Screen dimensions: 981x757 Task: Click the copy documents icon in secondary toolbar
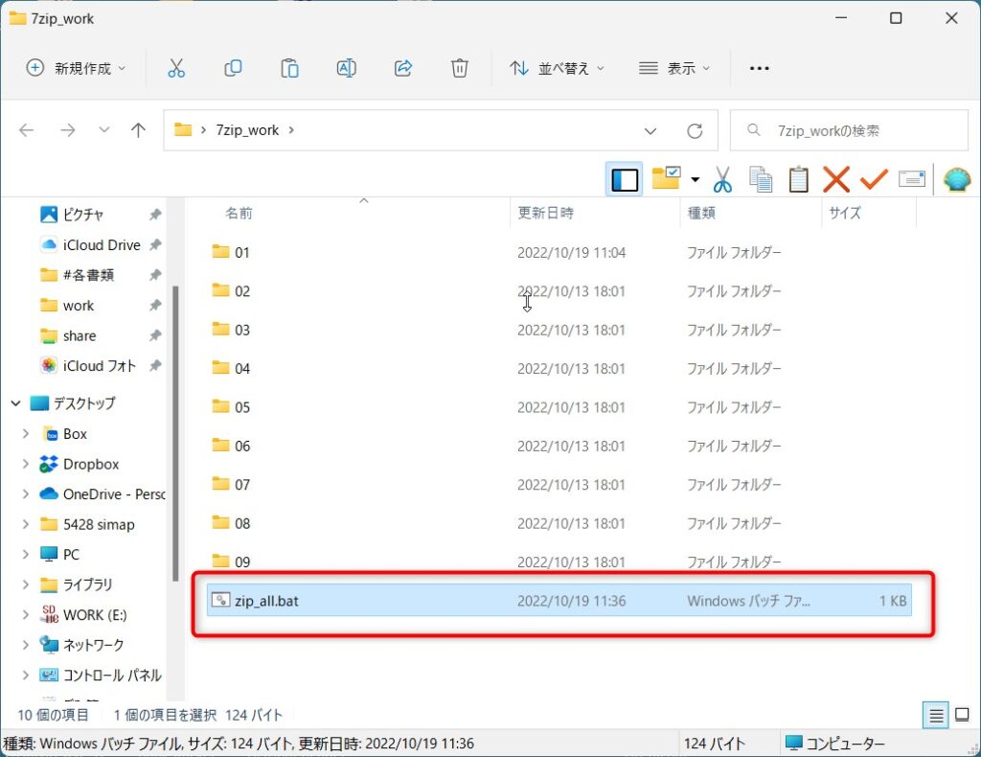[x=760, y=179]
